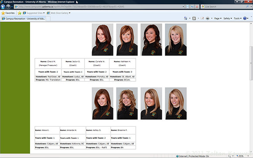This screenshot has width=253, height=158.
Task: Open the Page menu
Action: coord(218,18)
